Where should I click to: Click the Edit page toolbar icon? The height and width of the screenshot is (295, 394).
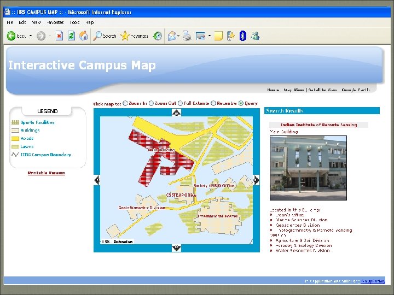click(x=200, y=36)
